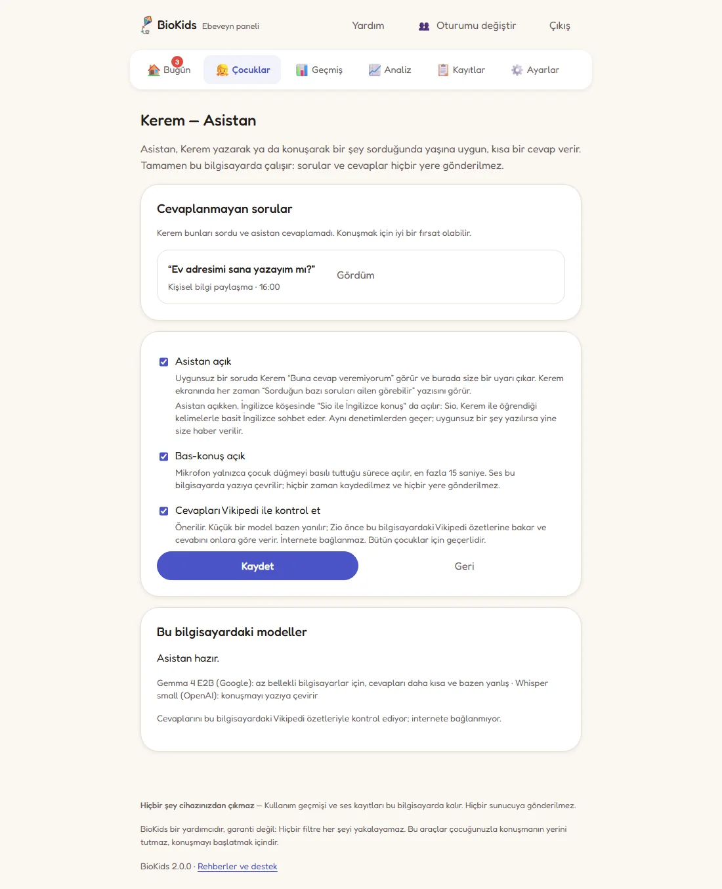Click the gear icon for Ayarlar
This screenshot has height=889, width=722.
(517, 70)
